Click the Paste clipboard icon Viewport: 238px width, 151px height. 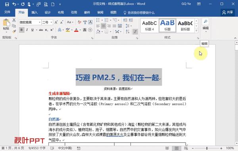coord(6,23)
